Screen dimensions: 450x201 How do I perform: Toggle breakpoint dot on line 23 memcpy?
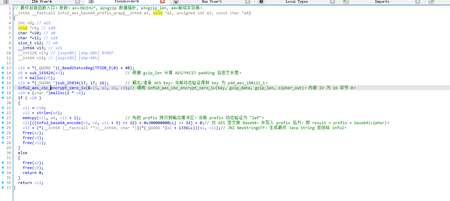pos(3,118)
